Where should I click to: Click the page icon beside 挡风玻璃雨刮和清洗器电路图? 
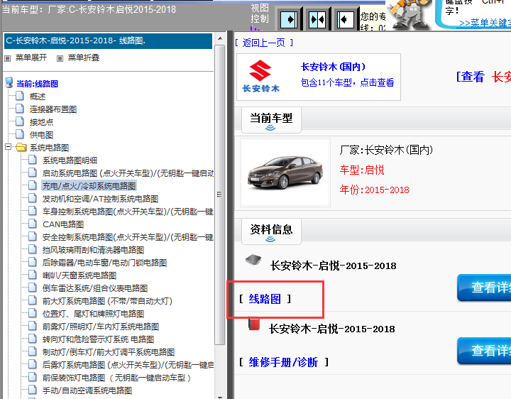coord(32,249)
